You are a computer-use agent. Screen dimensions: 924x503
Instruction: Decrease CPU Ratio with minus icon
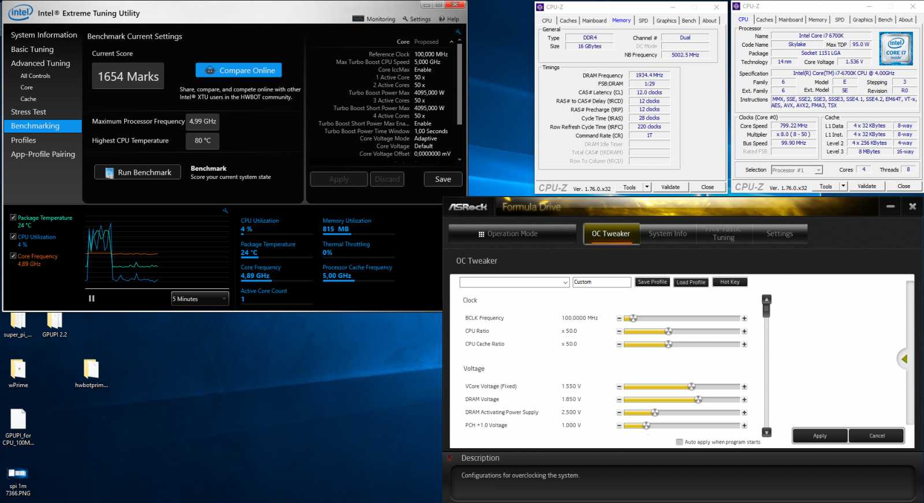click(x=619, y=331)
